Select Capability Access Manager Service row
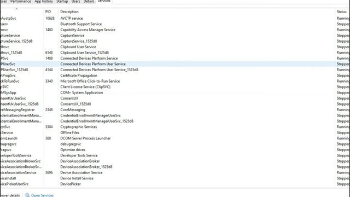This screenshot has height=197, width=350. [175, 30]
